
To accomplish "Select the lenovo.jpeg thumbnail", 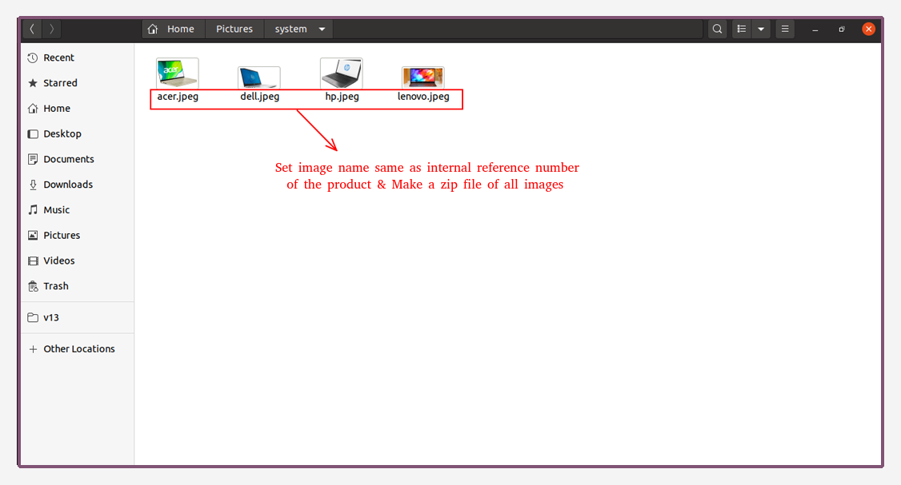I will (423, 77).
